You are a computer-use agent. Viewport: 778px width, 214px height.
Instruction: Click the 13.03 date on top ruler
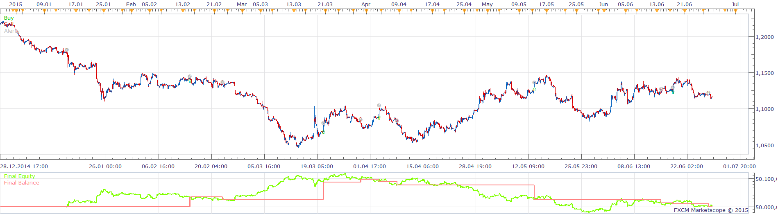(293, 4)
